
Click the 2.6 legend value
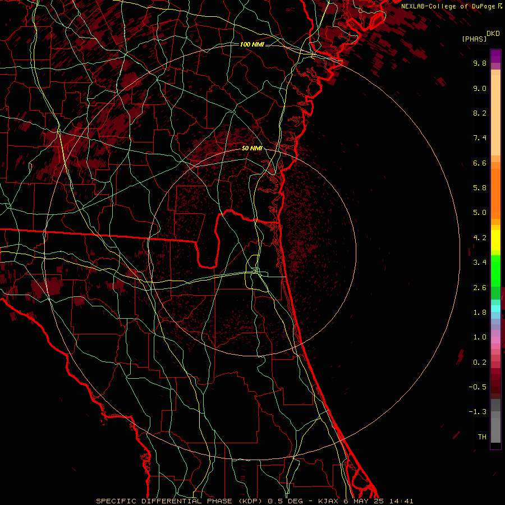[480, 288]
